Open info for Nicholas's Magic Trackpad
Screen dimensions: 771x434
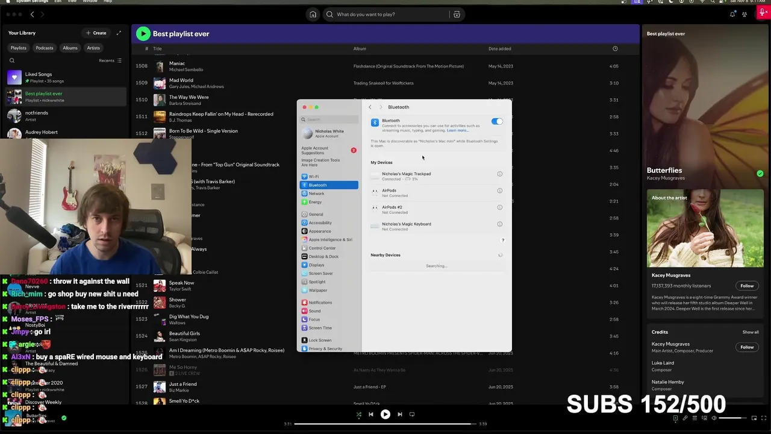pos(499,174)
